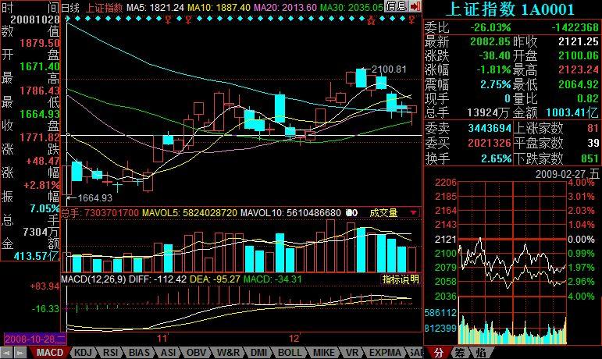Switch to the ASI indicator tab

168,353
